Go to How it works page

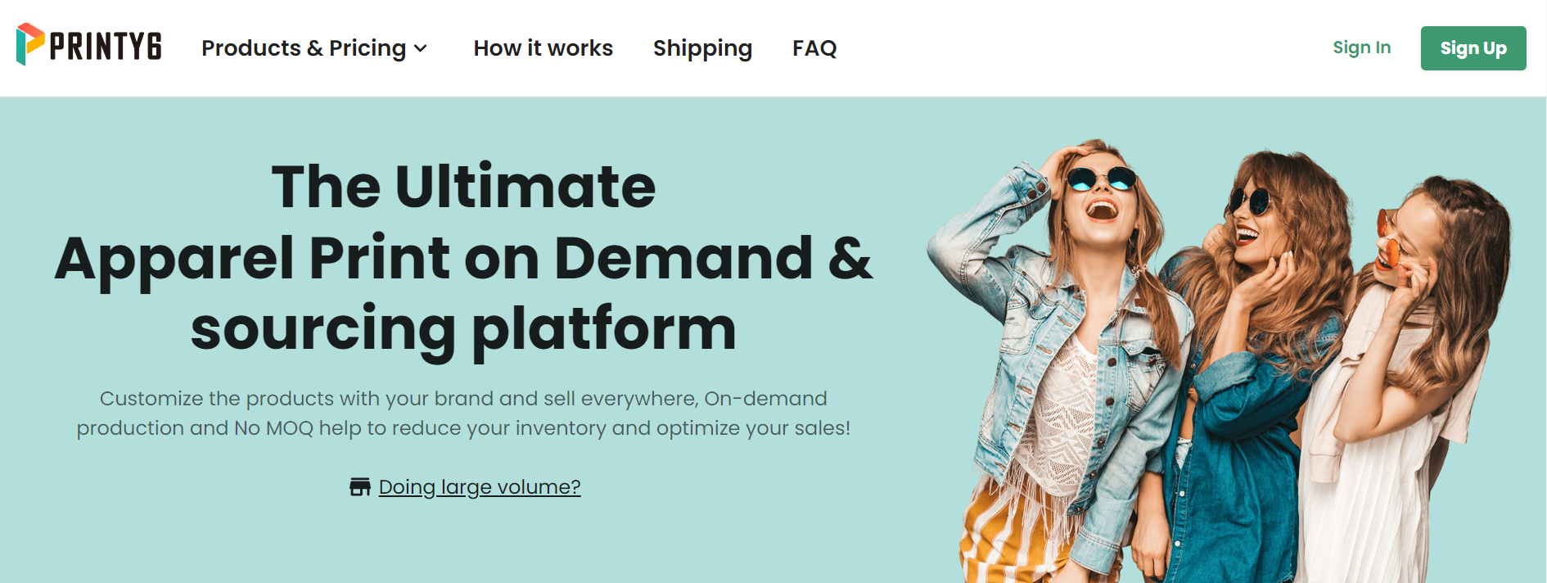[543, 48]
